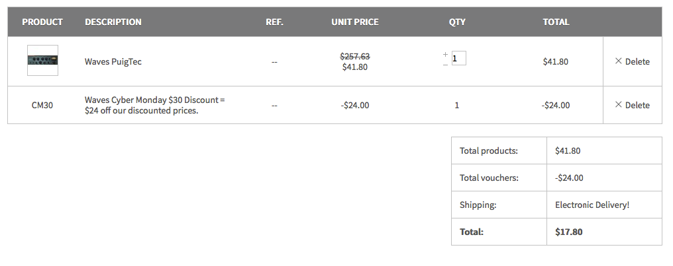
Task: Click the QTY column header
Action: (457, 22)
